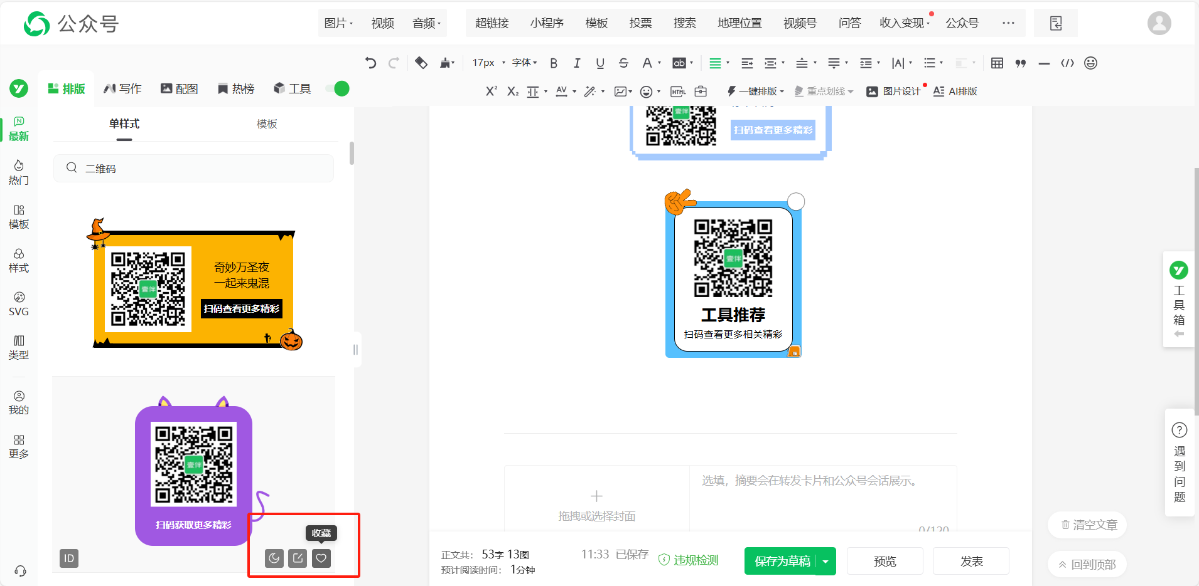The height and width of the screenshot is (586, 1199).
Task: Switch to the 热榜 tab
Action: pos(236,89)
